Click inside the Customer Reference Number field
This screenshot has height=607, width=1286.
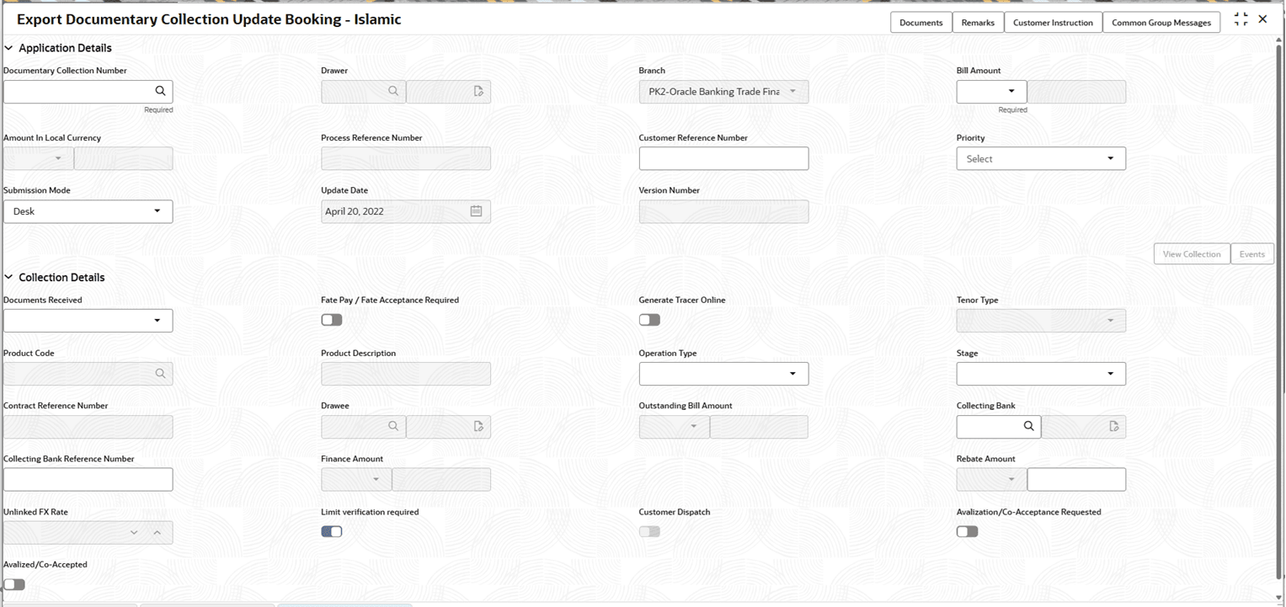pos(723,158)
